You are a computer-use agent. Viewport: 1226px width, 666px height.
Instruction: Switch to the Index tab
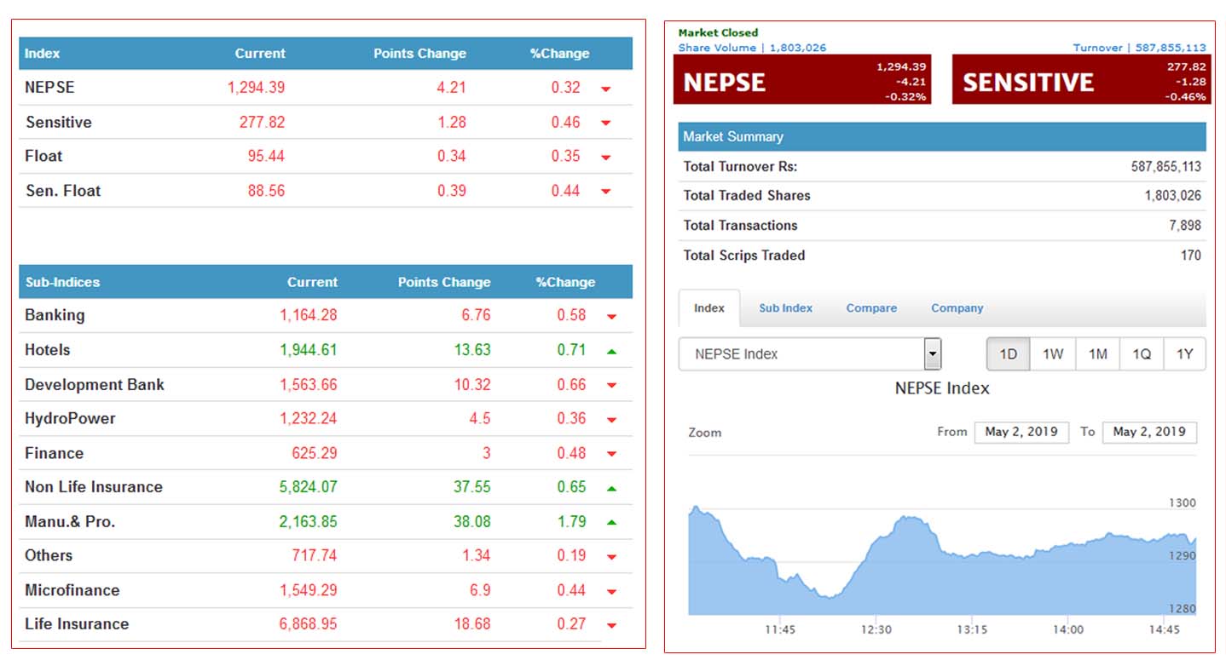pyautogui.click(x=708, y=308)
